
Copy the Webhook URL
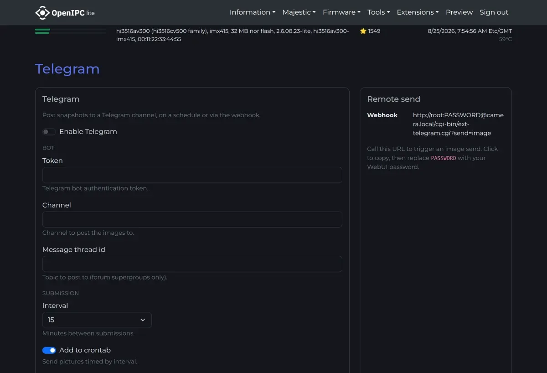458,124
